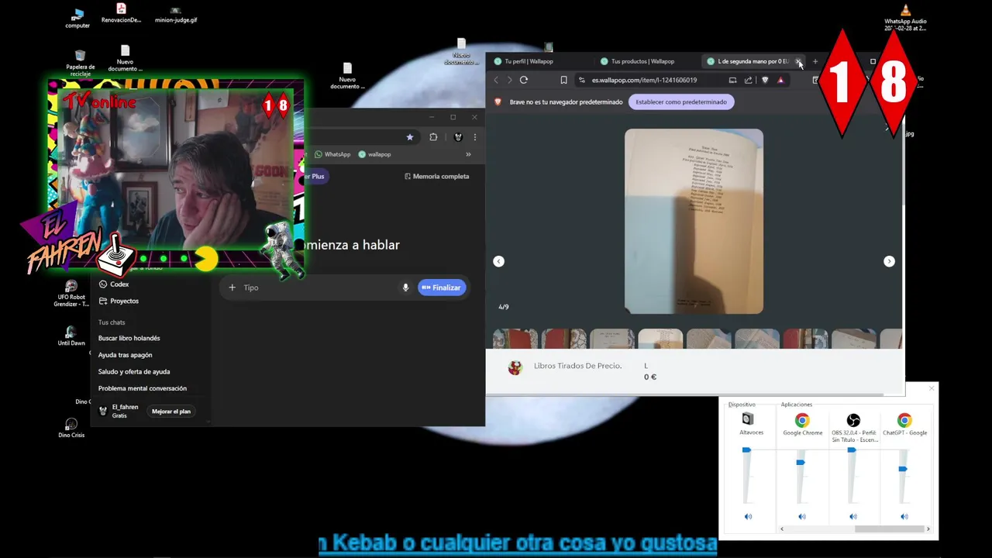Open site settings icon in Brave address bar

582,80
